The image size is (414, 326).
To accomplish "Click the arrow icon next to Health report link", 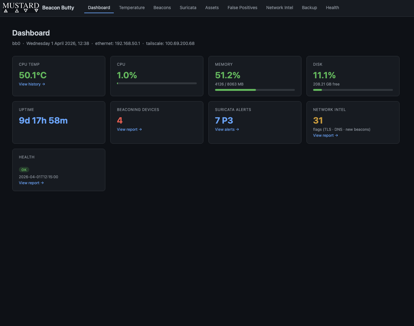I will (42, 183).
